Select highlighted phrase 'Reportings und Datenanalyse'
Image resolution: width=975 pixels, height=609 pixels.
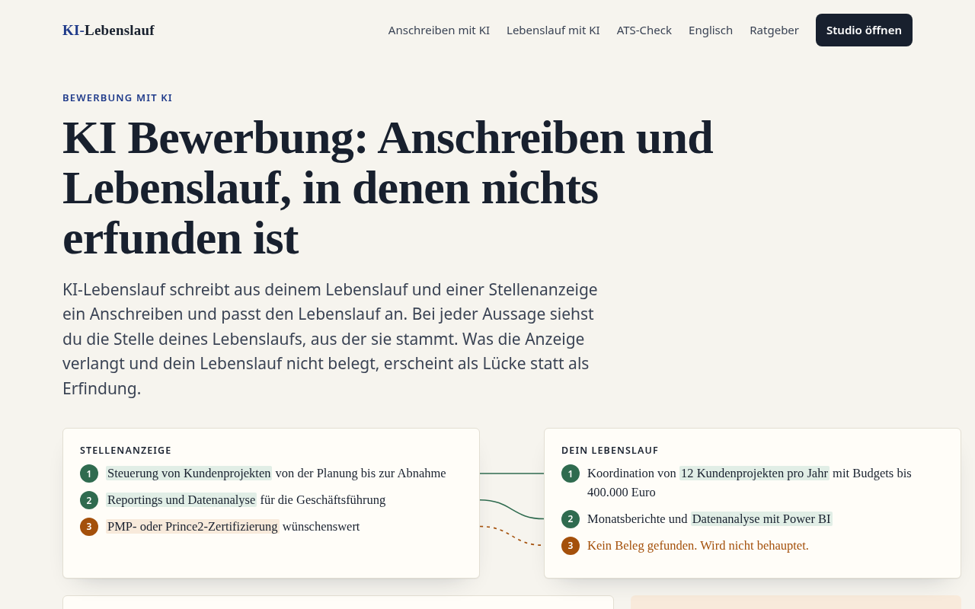tap(181, 500)
